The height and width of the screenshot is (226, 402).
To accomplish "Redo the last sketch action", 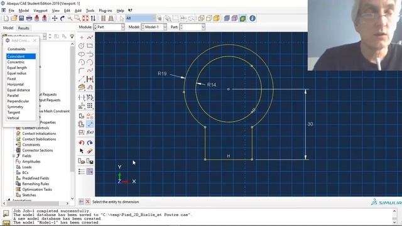I will [90, 143].
